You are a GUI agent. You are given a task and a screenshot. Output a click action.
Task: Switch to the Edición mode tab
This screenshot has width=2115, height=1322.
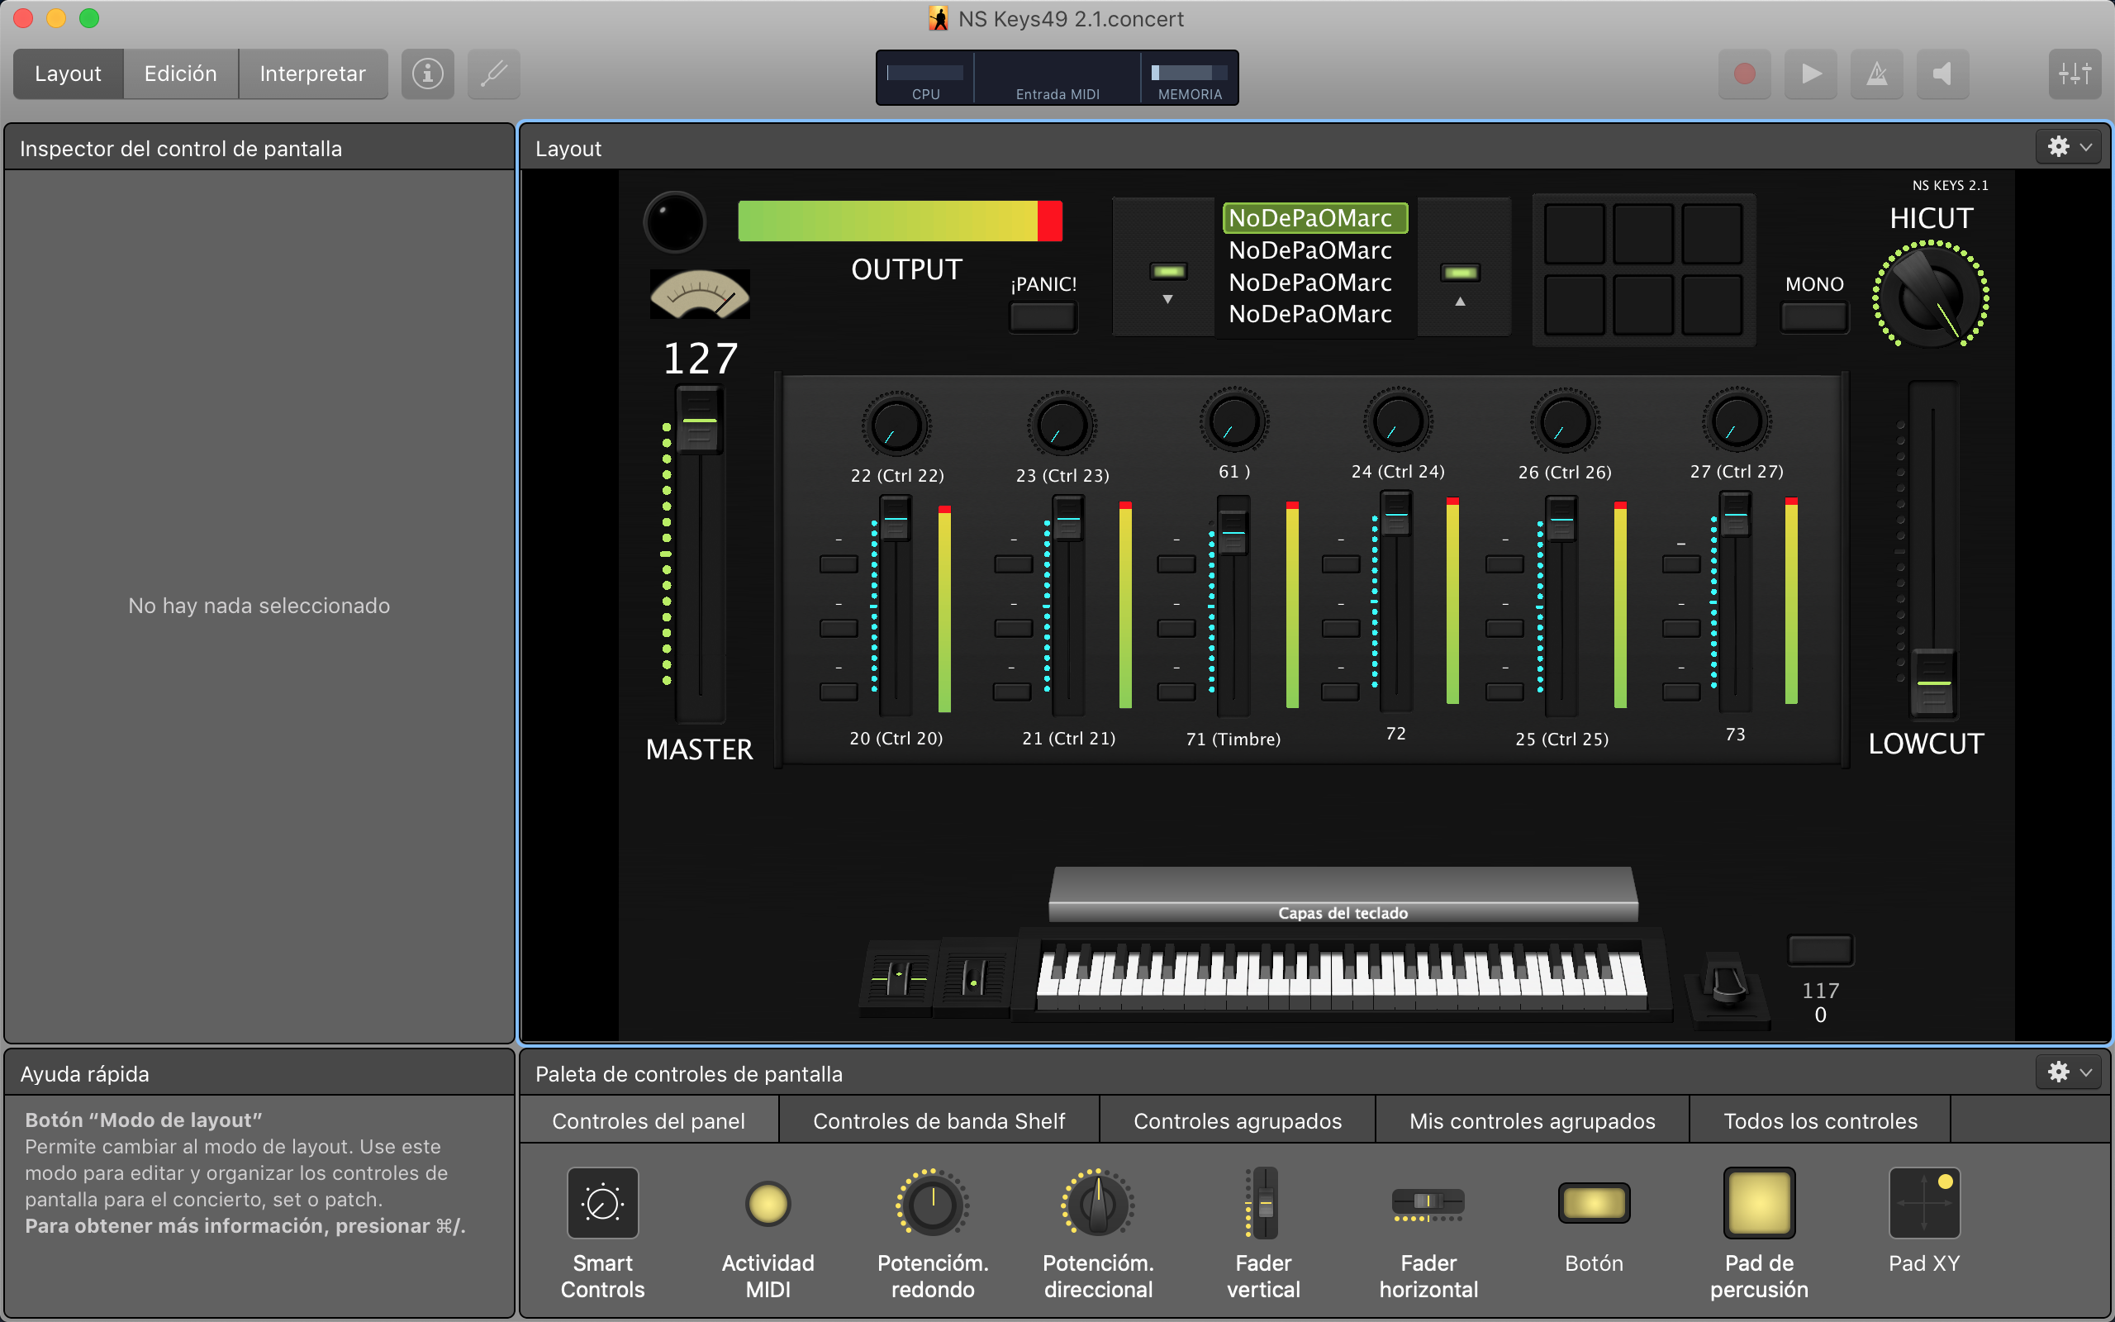click(180, 74)
